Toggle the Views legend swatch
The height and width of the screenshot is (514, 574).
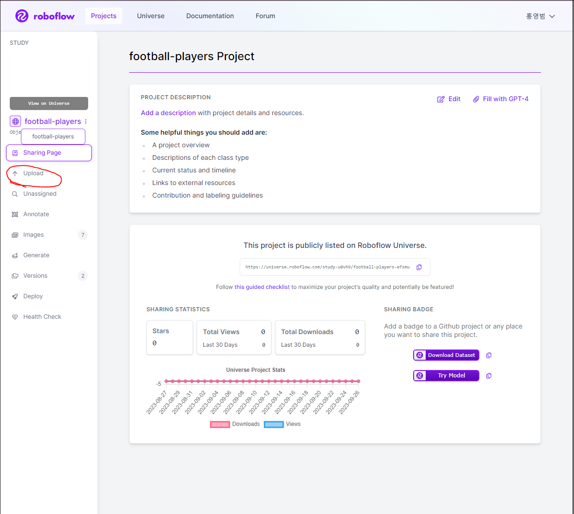(274, 425)
